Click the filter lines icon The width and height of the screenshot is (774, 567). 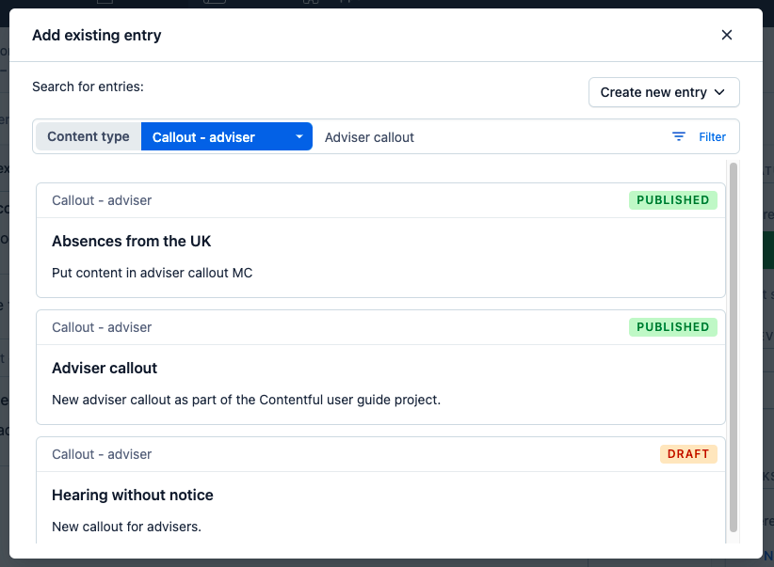(x=679, y=136)
